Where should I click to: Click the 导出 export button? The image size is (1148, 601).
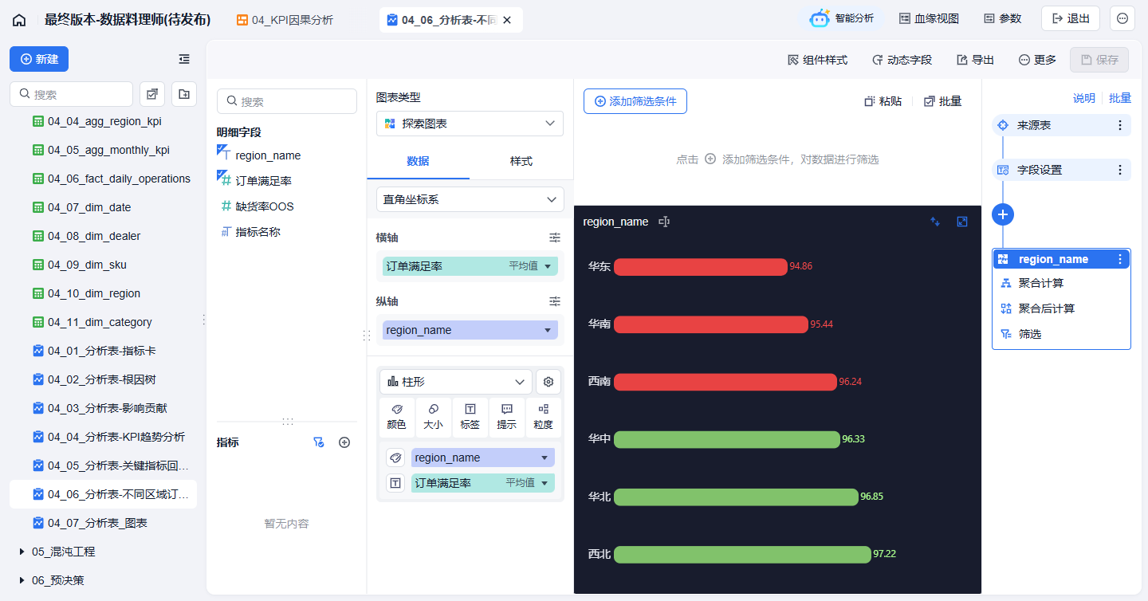(975, 60)
